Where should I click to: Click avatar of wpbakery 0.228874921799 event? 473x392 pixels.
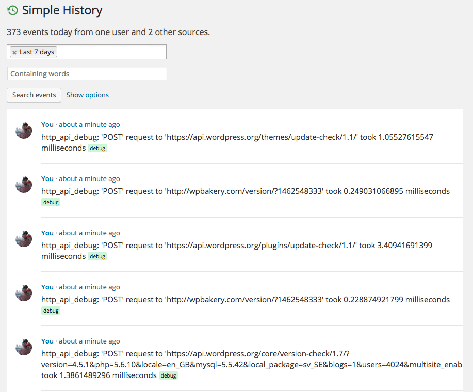pos(24,293)
